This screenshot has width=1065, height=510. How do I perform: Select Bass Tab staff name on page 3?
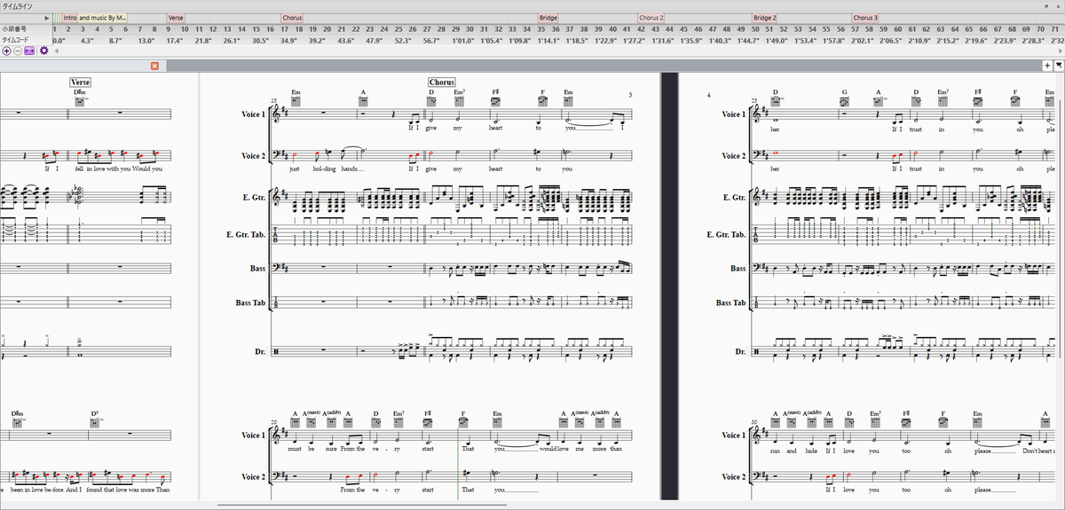click(x=250, y=303)
